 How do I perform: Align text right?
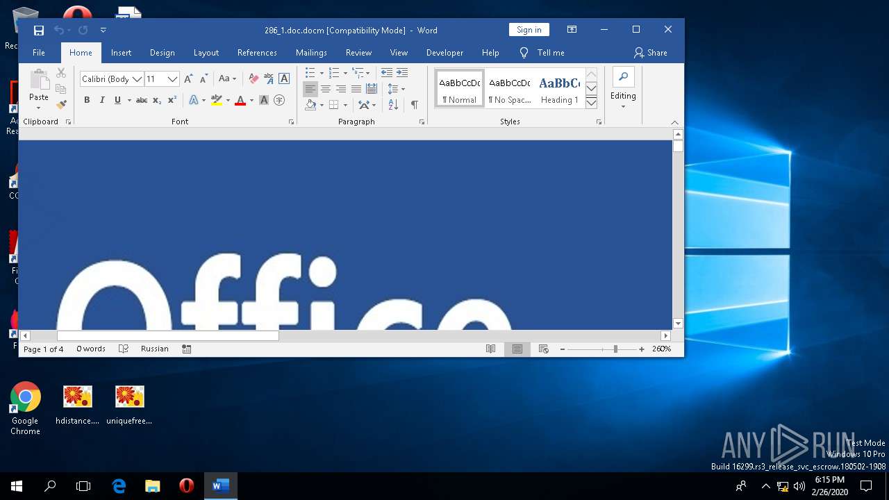[x=341, y=89]
